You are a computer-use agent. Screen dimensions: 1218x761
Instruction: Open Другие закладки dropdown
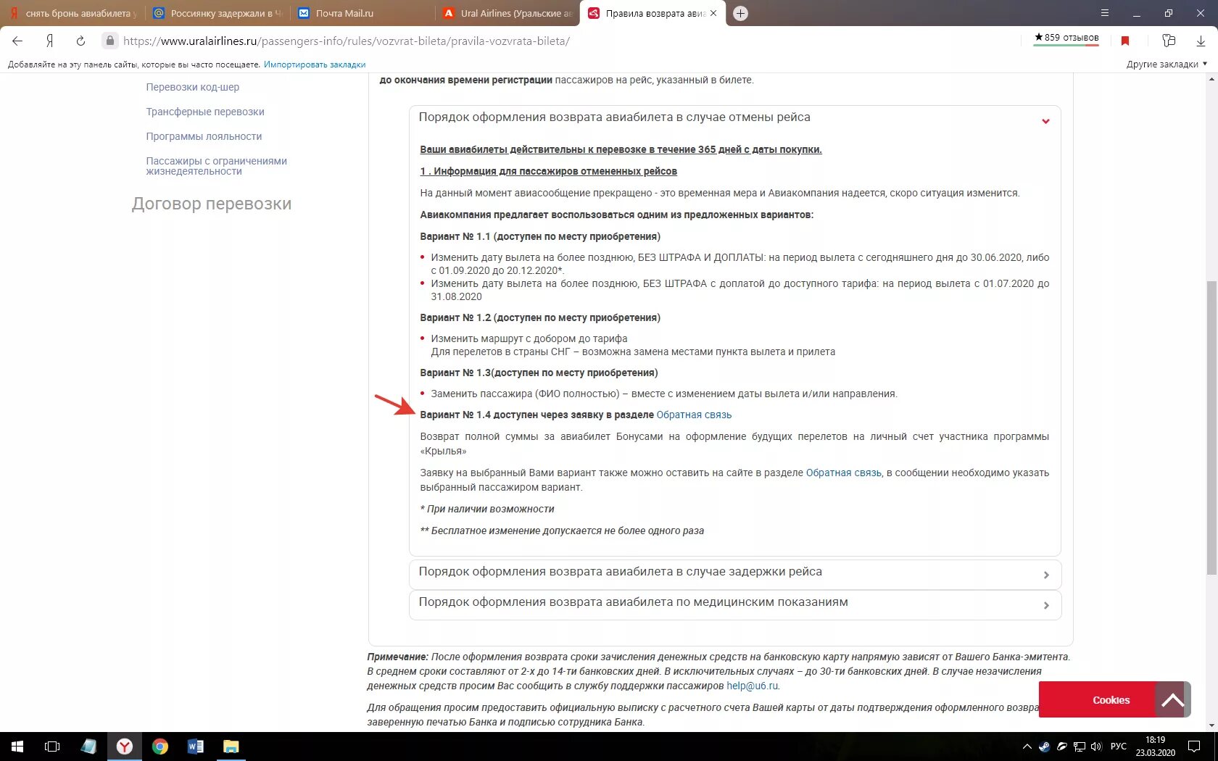click(x=1167, y=65)
